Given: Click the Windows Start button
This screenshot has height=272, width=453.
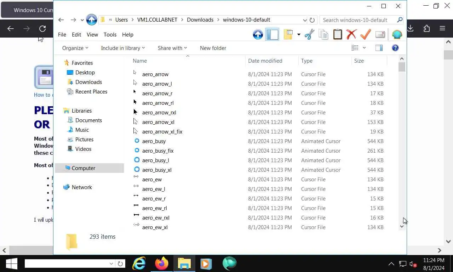Looking at the screenshot, I should click(11, 263).
